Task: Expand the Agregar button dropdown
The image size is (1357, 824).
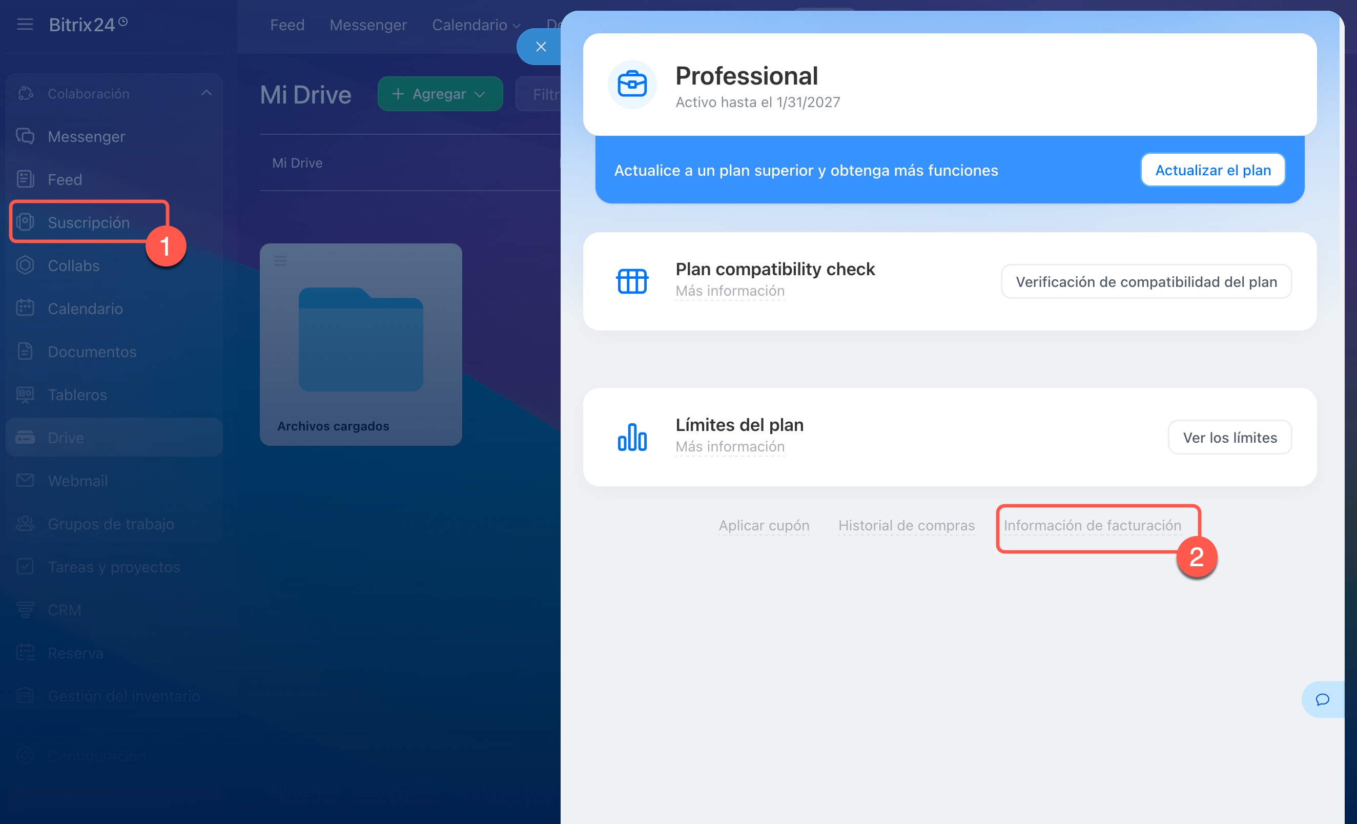Action: tap(480, 94)
